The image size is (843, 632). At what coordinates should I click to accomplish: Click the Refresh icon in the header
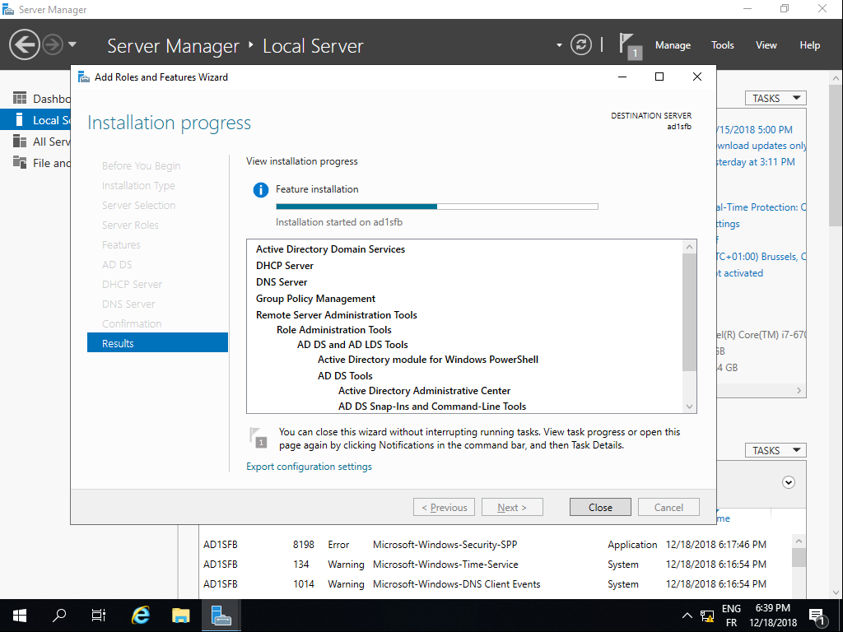coord(581,44)
